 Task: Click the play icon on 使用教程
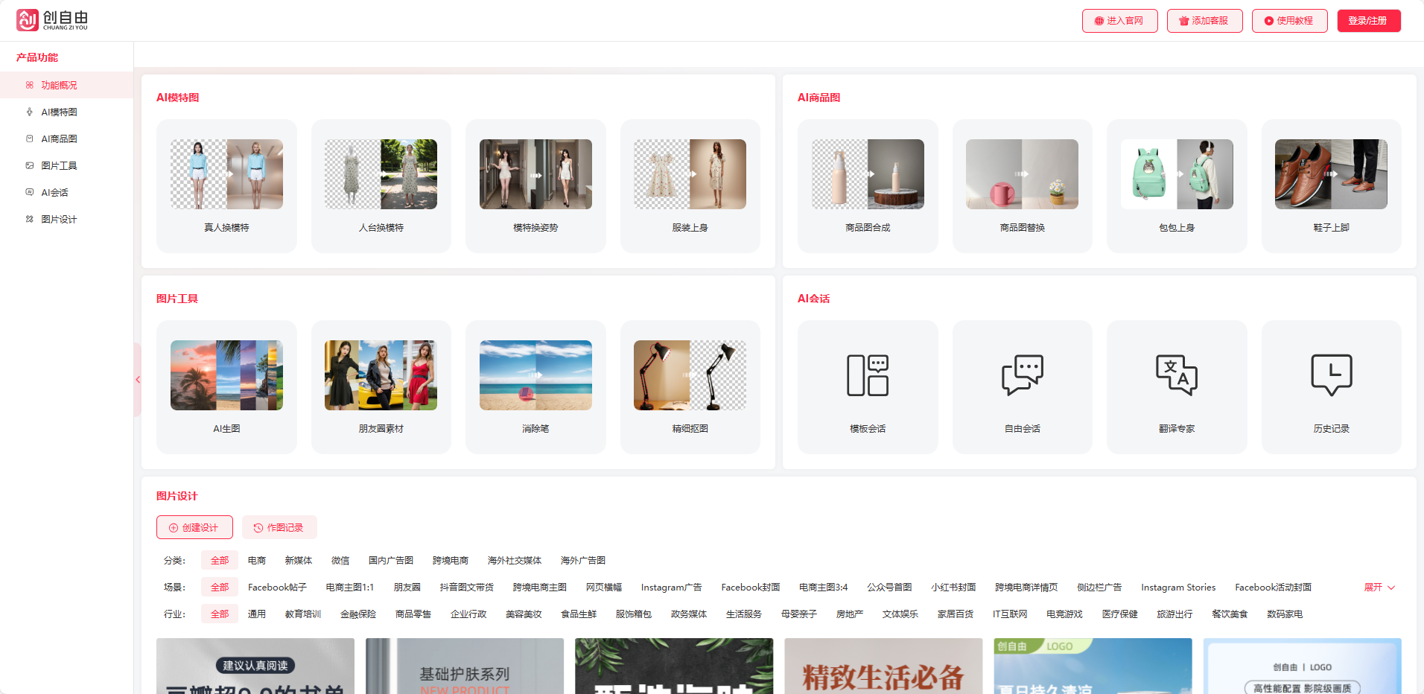1268,21
